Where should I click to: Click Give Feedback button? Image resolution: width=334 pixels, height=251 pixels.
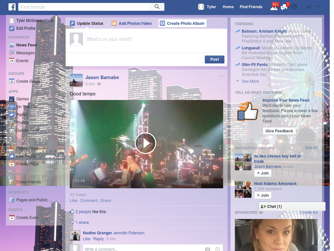click(279, 131)
